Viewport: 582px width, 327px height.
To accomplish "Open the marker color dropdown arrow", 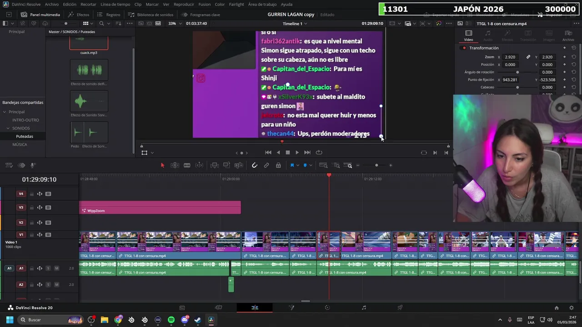I will (x=311, y=165).
